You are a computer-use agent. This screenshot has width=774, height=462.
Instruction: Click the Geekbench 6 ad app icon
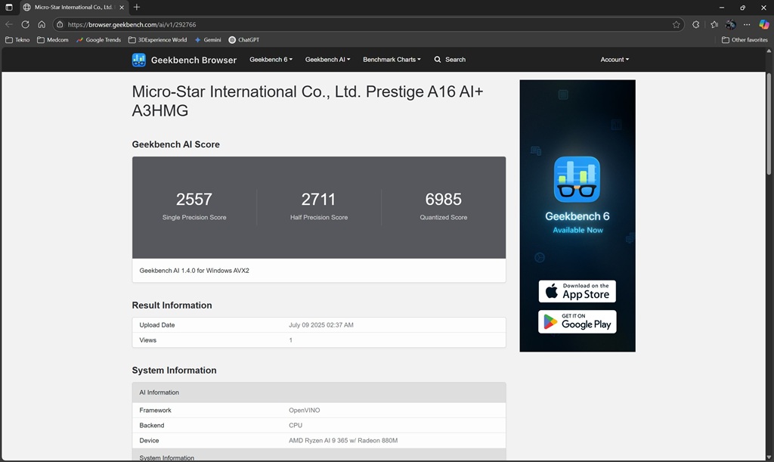click(577, 180)
